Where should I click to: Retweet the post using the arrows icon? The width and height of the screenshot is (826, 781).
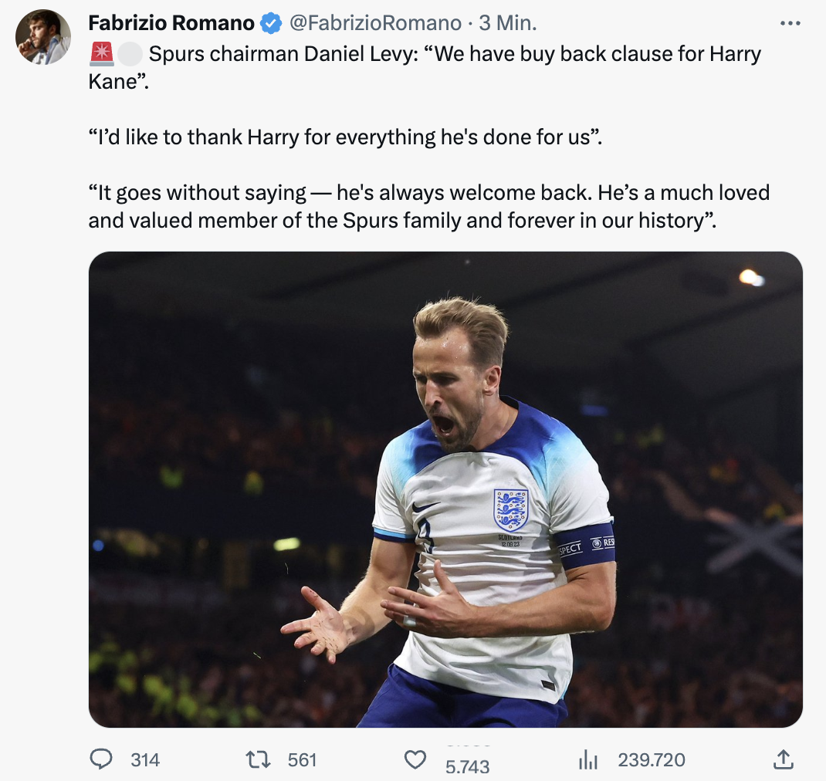(257, 760)
